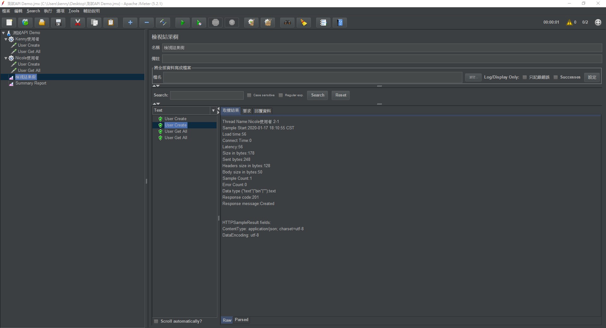Select Summary Report in the test tree
This screenshot has width=606, height=328.
(31, 83)
